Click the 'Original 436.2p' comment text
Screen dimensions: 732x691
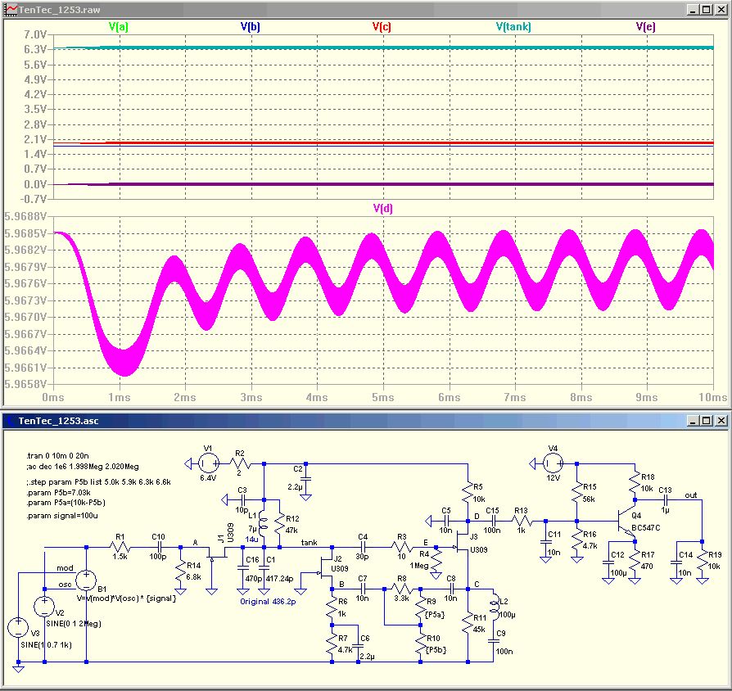pos(269,601)
